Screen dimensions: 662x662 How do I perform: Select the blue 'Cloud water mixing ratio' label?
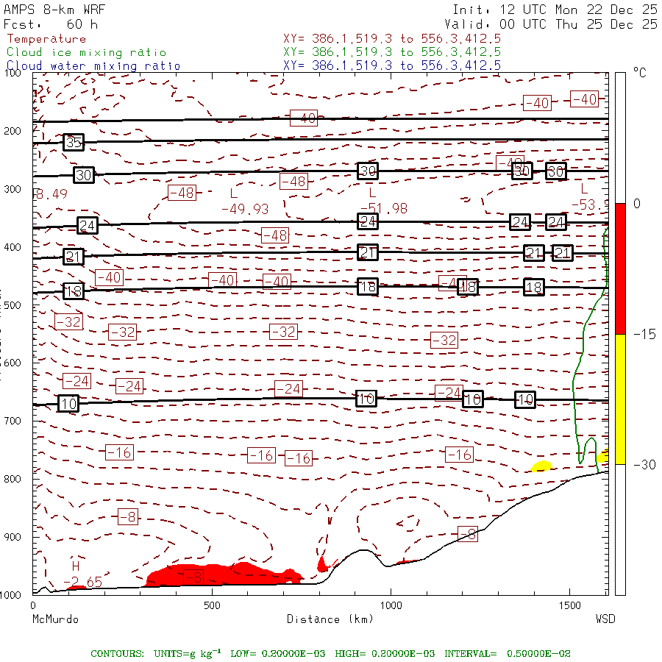click(x=93, y=66)
